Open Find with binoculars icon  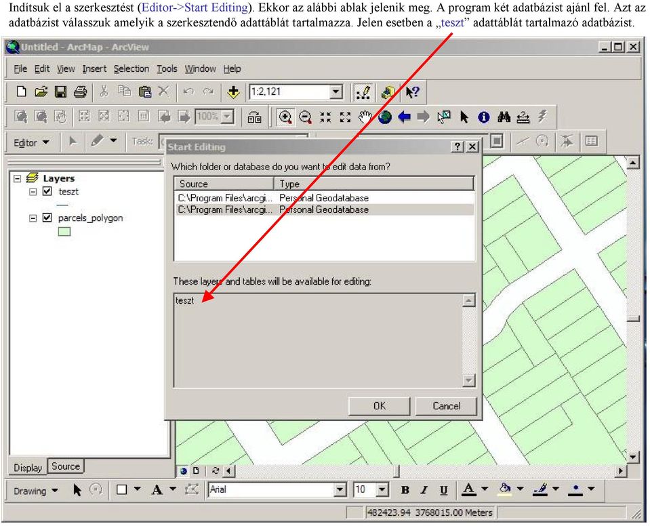click(x=504, y=117)
